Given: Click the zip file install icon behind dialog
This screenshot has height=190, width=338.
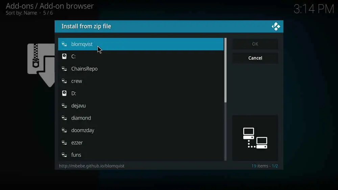Looking at the screenshot, I should (x=41, y=65).
